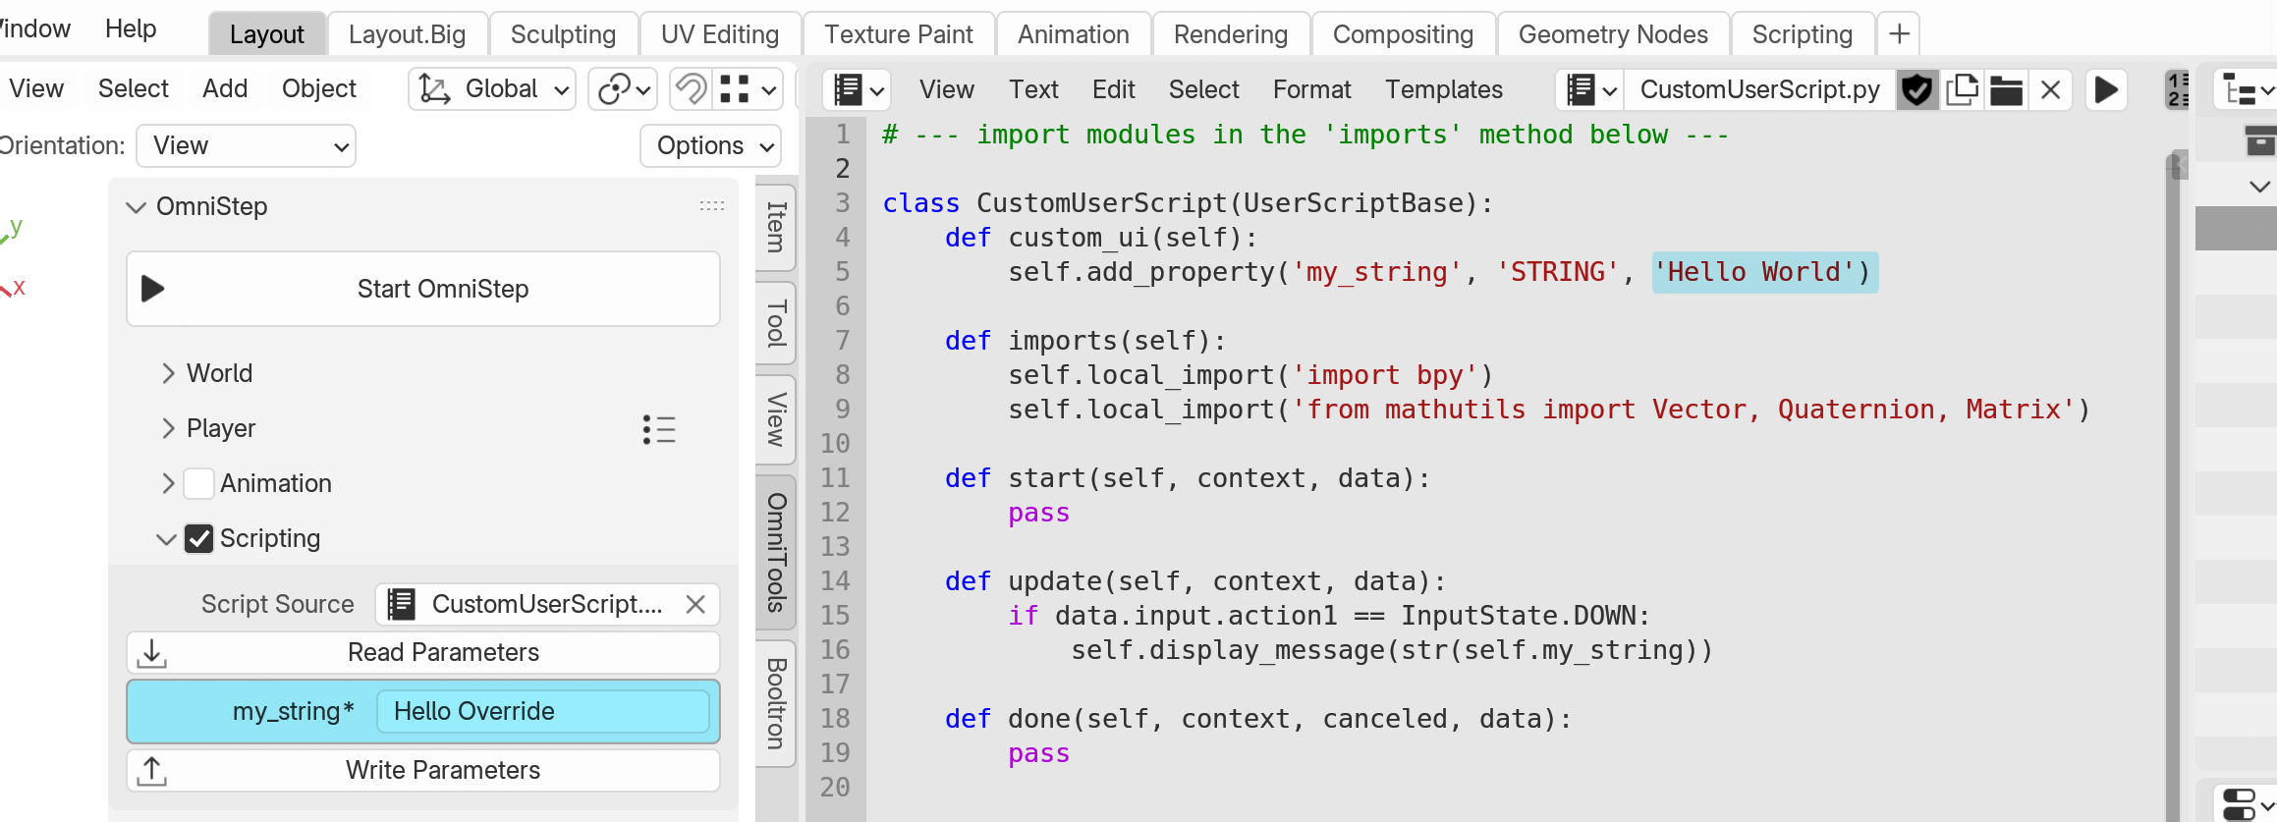This screenshot has width=2277, height=822.
Task: Switch to the Scripting workspace tab
Action: coord(1802,34)
